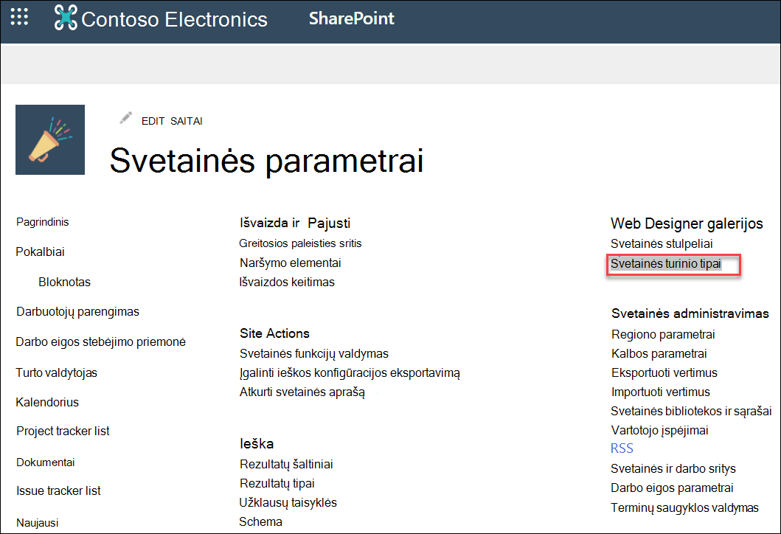Open Kalendorius in left navigation

click(47, 402)
